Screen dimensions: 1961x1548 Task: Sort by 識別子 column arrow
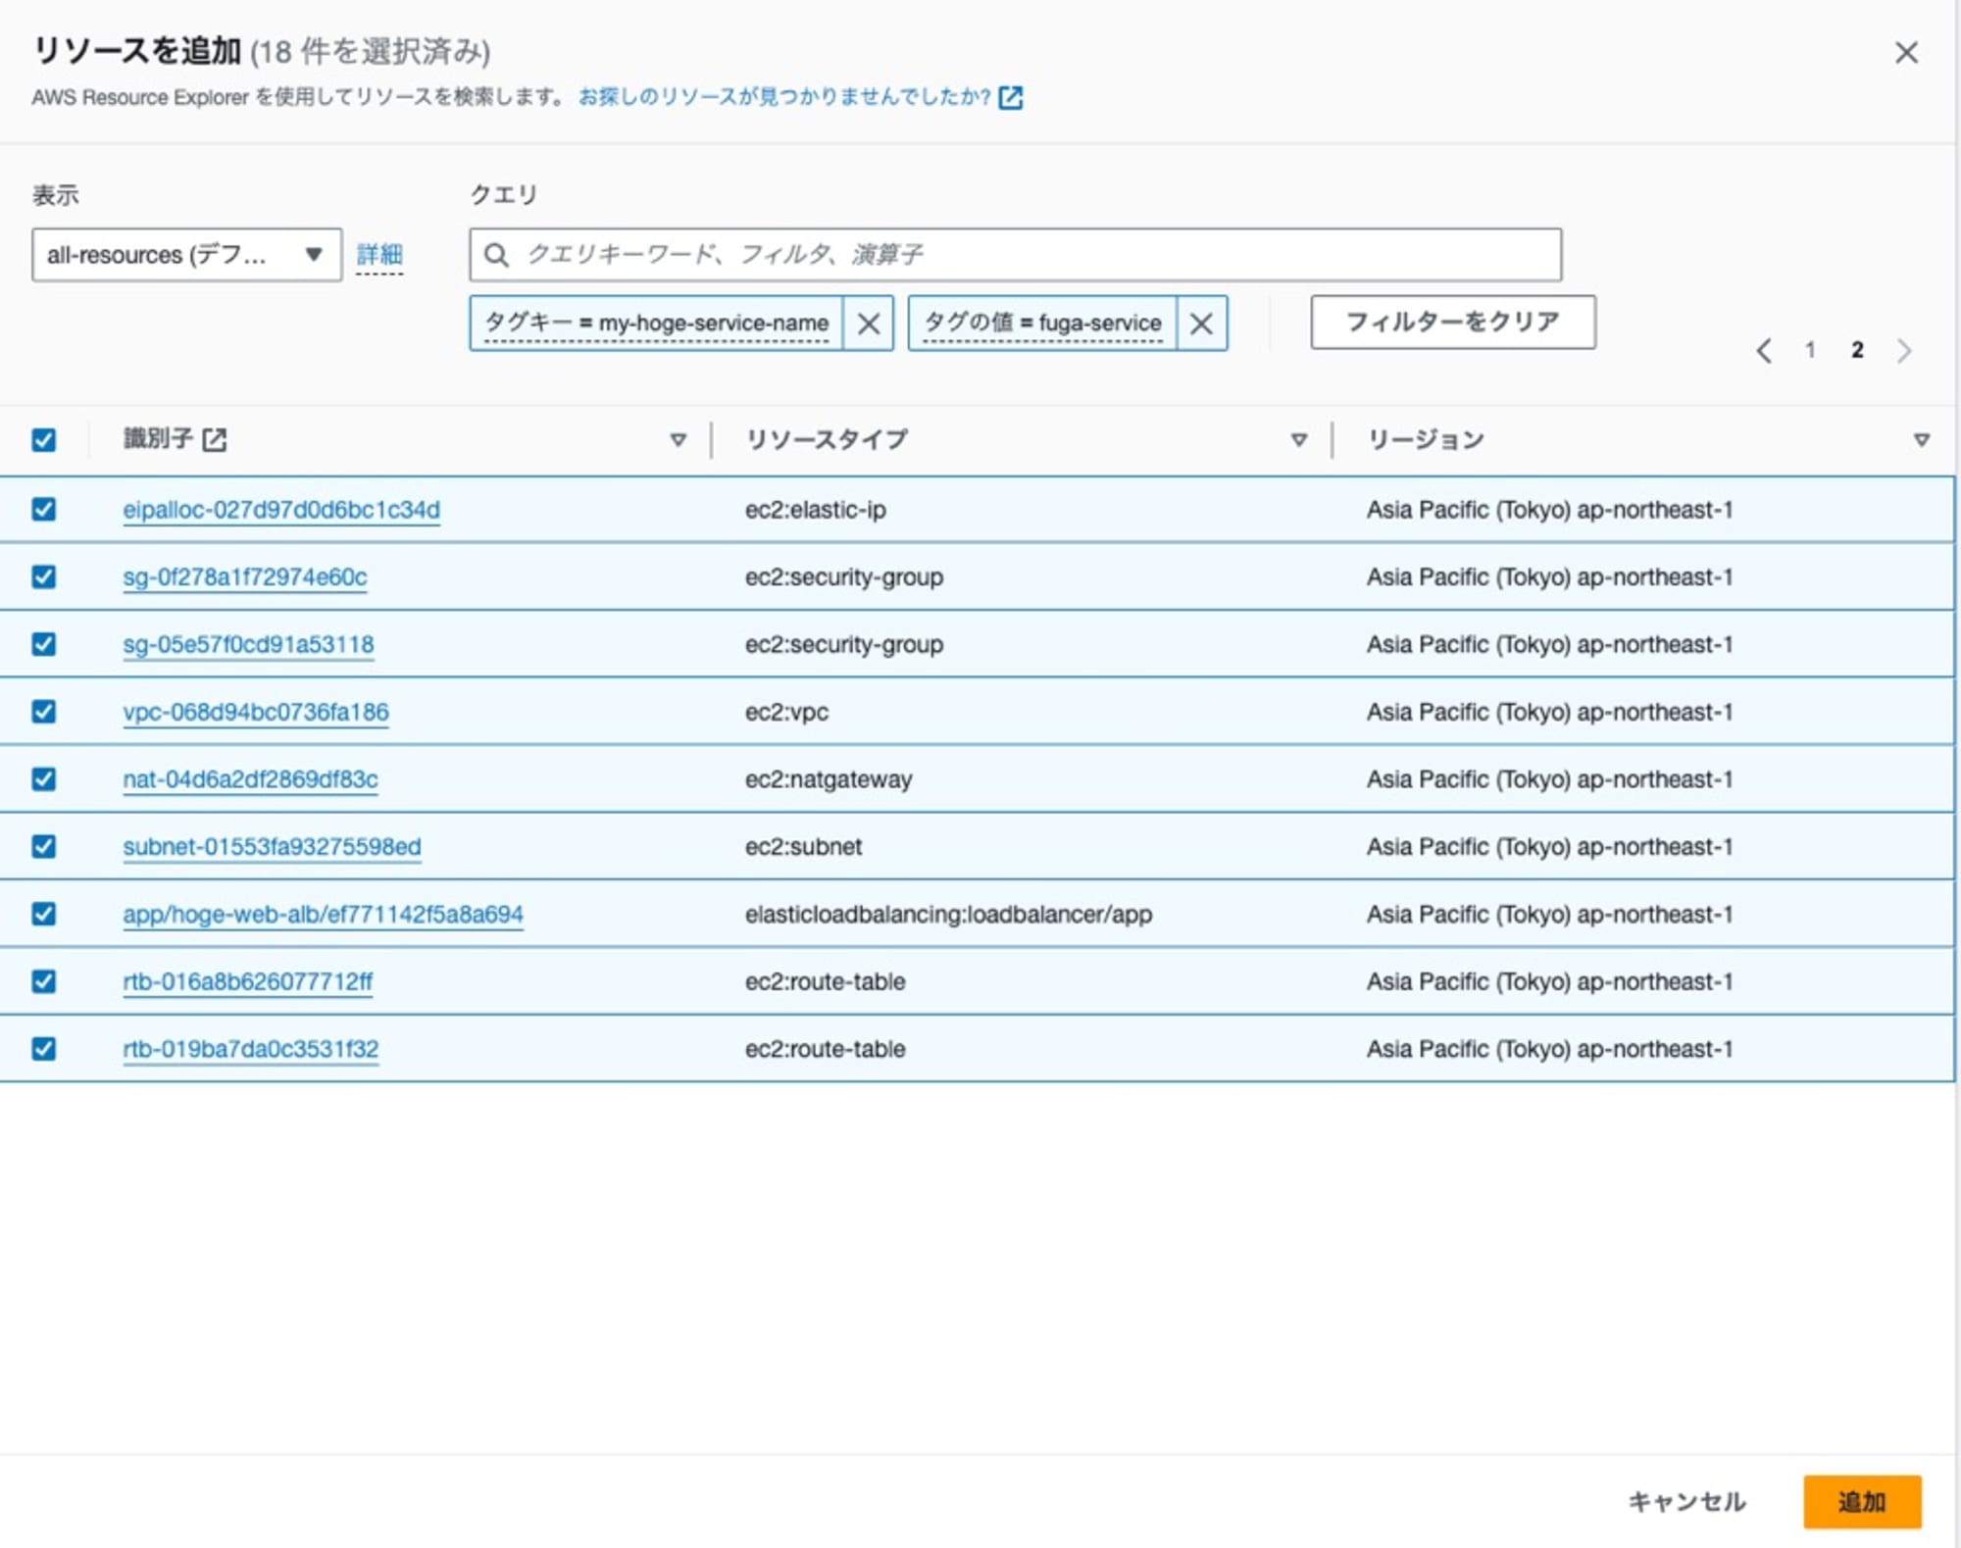pos(678,439)
